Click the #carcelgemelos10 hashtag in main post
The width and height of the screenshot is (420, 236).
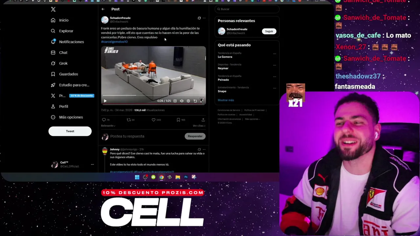coord(114,42)
